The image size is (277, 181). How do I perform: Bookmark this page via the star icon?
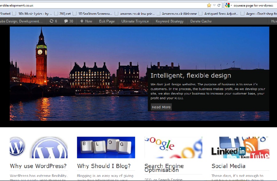tap(209, 5)
